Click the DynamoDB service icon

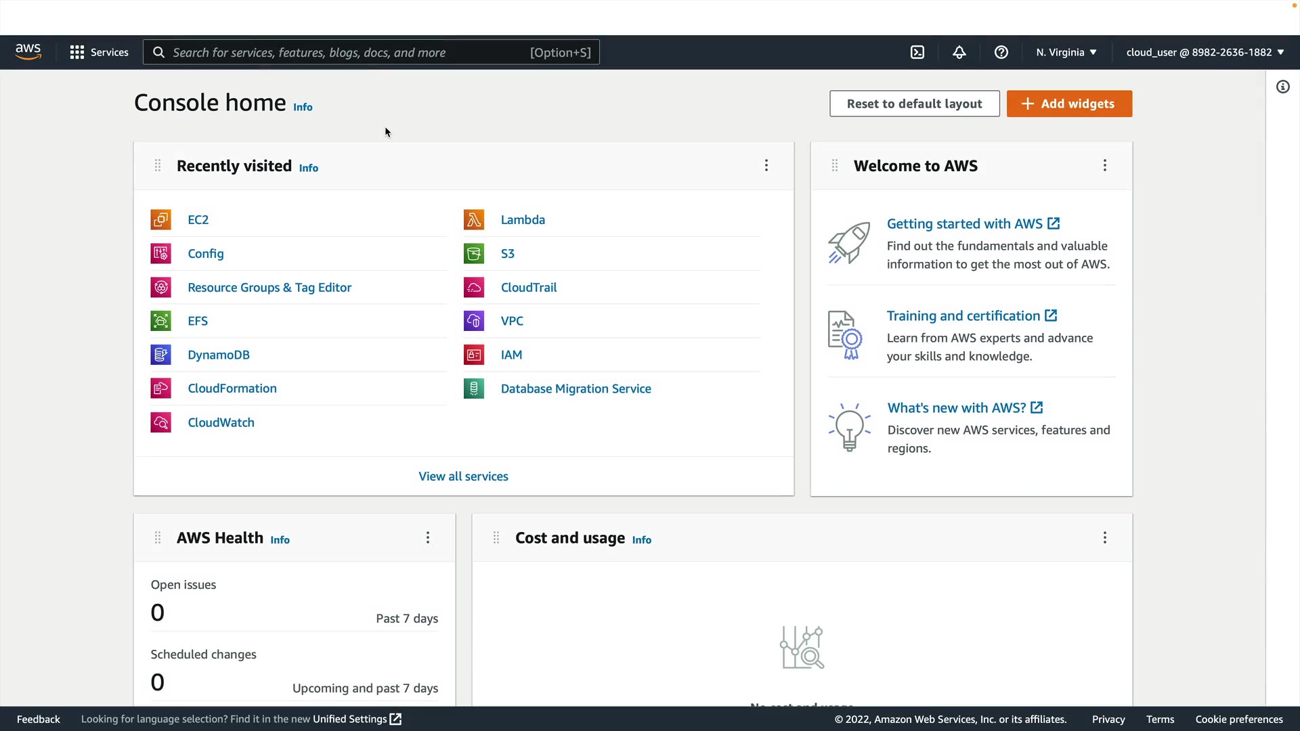click(x=160, y=355)
